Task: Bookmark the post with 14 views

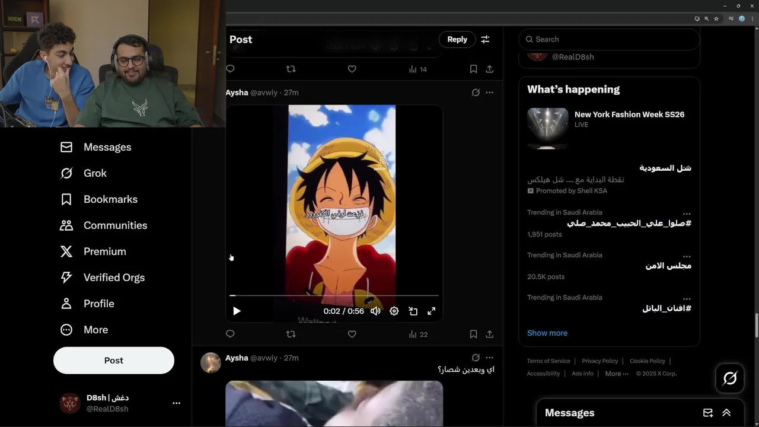Action: (x=473, y=69)
